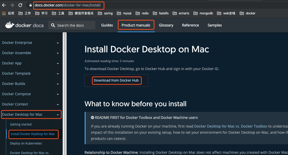Select Docker Assemble sidebar label
288x155 pixels.
coord(16,53)
